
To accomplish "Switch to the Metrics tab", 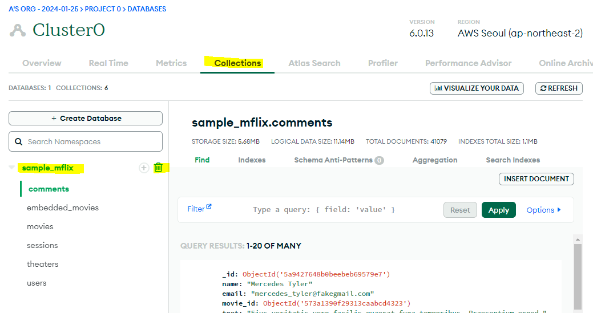I will click(171, 63).
